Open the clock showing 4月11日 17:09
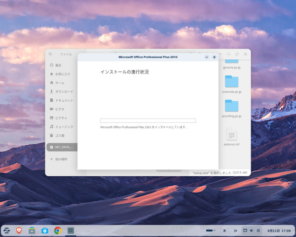The image size is (296, 237). [x=279, y=231]
